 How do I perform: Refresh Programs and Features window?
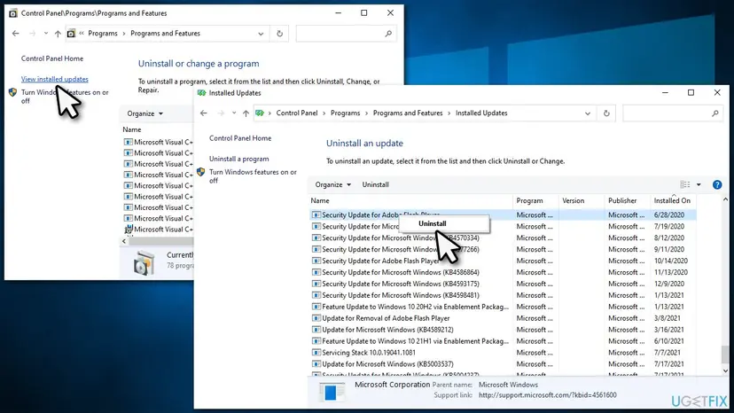click(x=279, y=34)
